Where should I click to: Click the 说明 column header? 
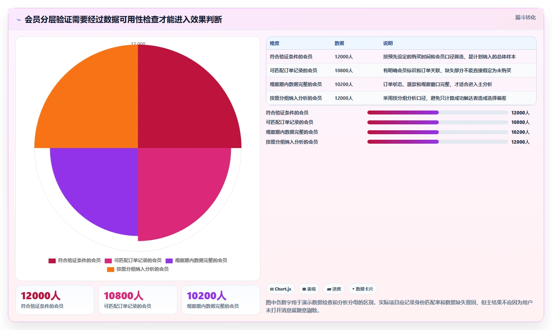tap(388, 43)
